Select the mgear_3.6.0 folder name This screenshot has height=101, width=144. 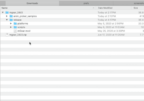click(16, 13)
